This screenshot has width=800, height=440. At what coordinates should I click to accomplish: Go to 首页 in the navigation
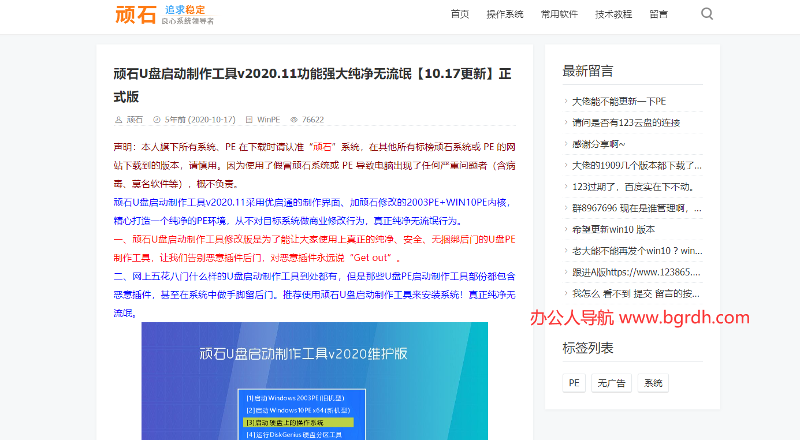pos(460,14)
